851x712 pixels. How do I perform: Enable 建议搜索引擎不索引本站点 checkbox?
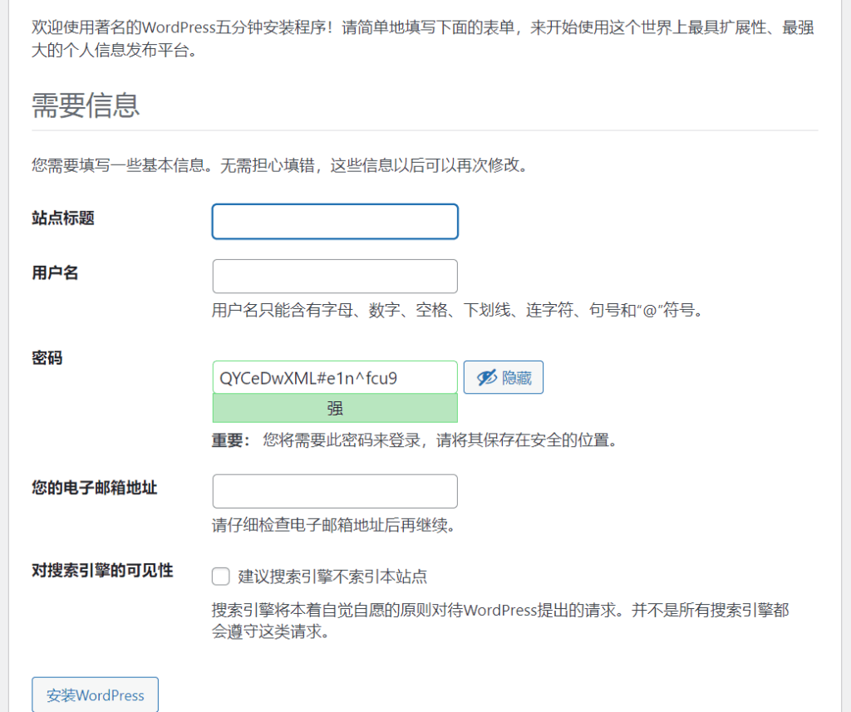tap(220, 577)
